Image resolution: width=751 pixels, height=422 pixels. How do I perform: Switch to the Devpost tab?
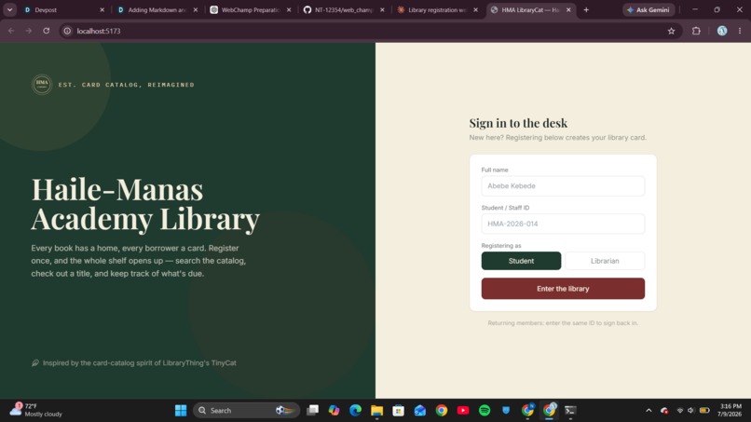(x=62, y=9)
